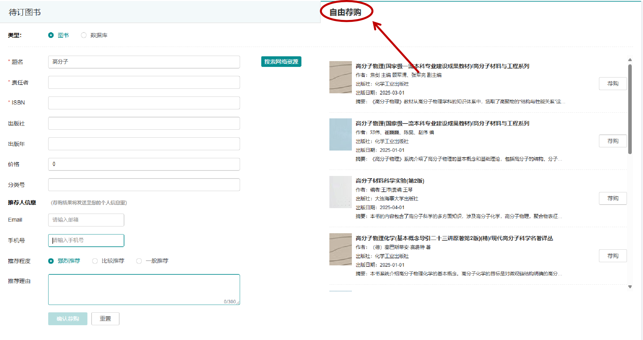
Task: Select the 图书 type radio button
Action: pos(51,35)
